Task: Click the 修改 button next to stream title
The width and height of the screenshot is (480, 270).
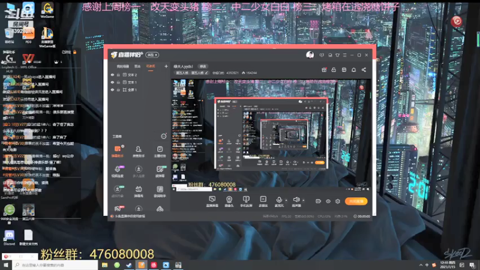Action: pyautogui.click(x=203, y=67)
